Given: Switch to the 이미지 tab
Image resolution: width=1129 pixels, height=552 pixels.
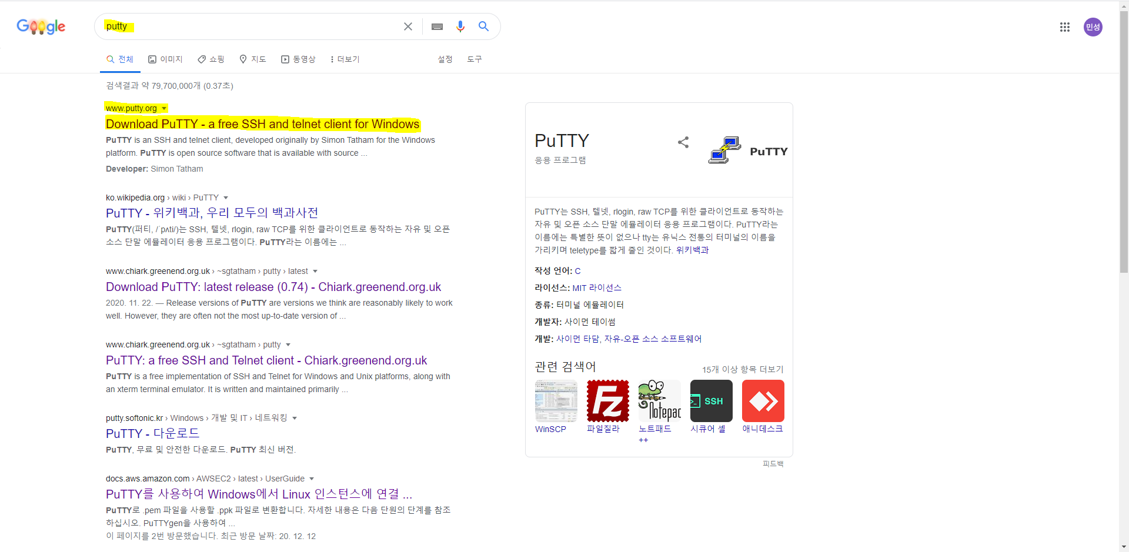Looking at the screenshot, I should click(165, 59).
